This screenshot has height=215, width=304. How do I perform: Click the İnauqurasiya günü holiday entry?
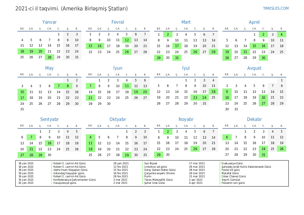coord(65,183)
